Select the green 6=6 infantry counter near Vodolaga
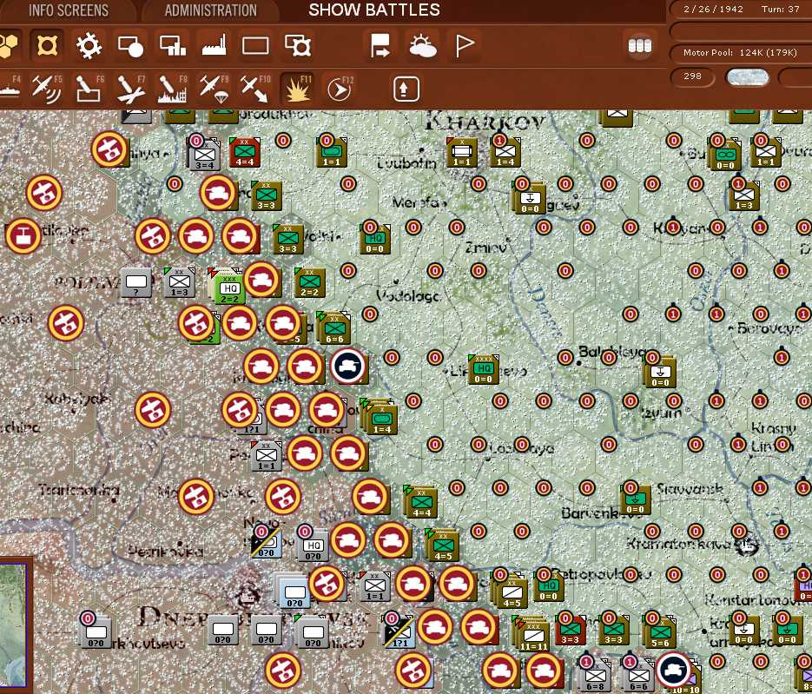 tap(334, 329)
